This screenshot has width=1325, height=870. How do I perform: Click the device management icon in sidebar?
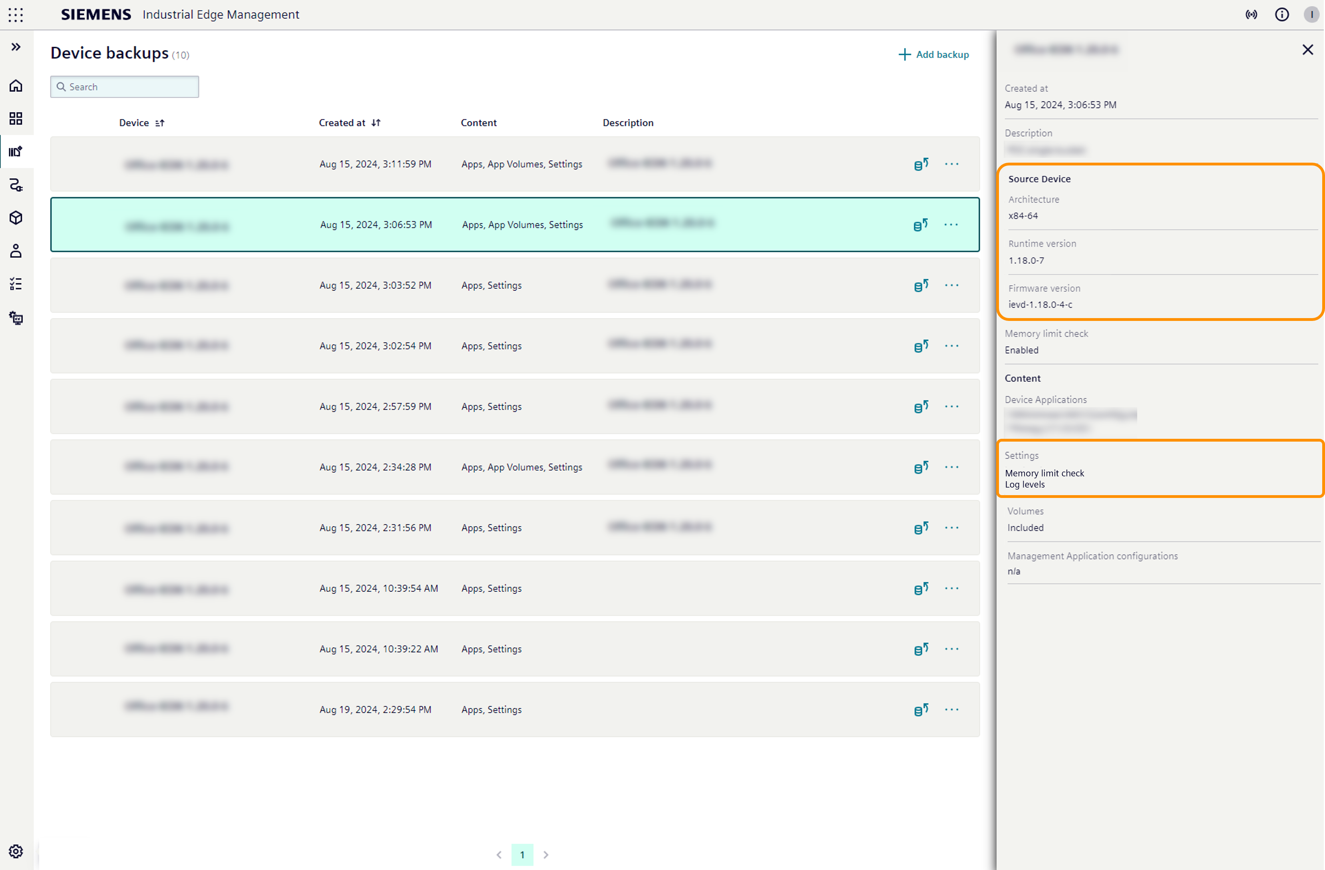click(16, 318)
